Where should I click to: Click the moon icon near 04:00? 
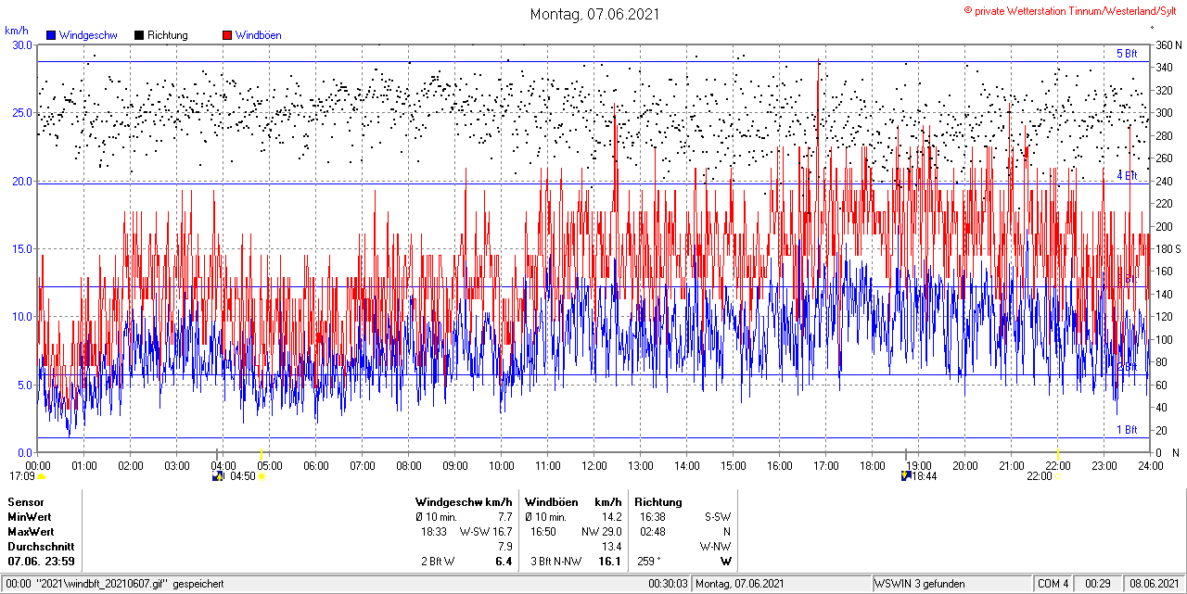tap(218, 476)
